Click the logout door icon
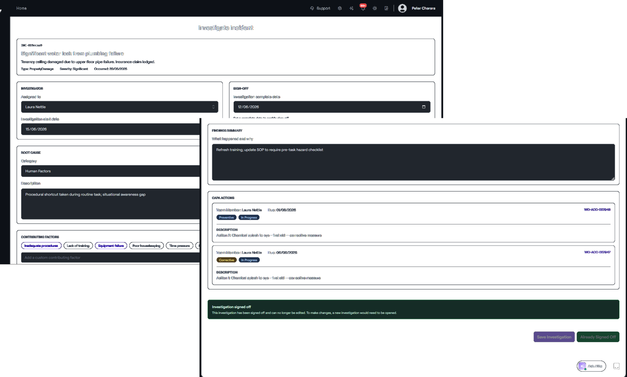 point(386,8)
